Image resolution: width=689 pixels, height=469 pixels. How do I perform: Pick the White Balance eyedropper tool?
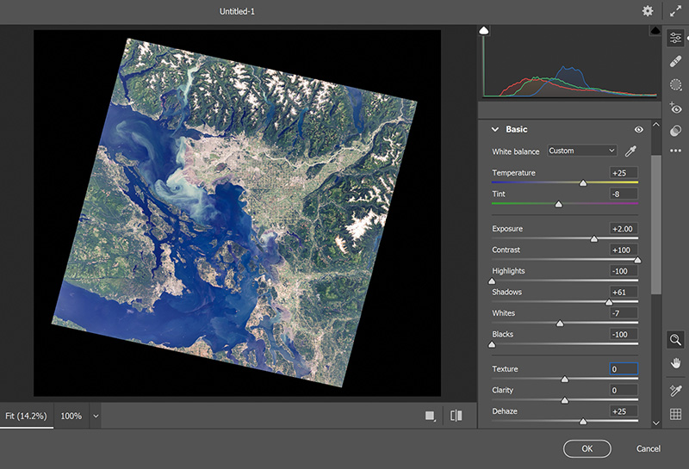click(x=632, y=151)
